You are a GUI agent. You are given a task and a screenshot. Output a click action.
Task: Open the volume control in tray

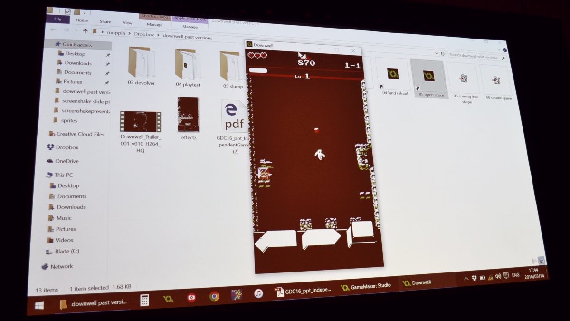tap(498, 276)
